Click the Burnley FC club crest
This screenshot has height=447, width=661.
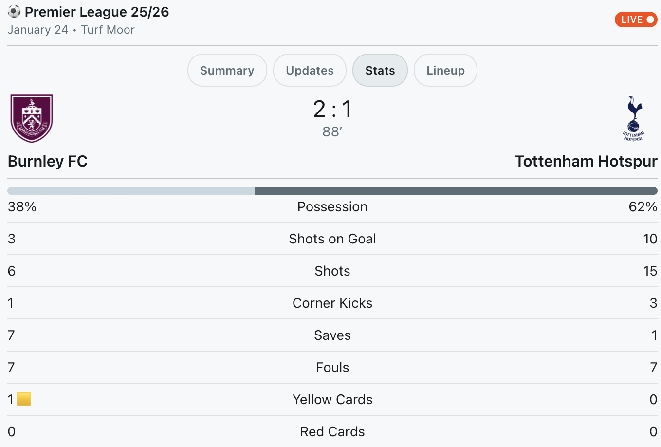(x=32, y=118)
